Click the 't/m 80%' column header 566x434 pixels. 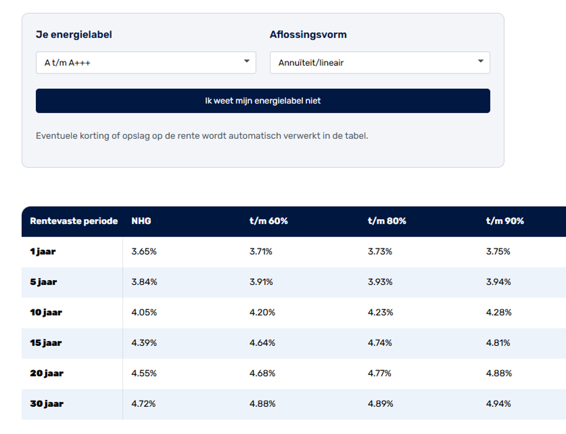coord(387,221)
